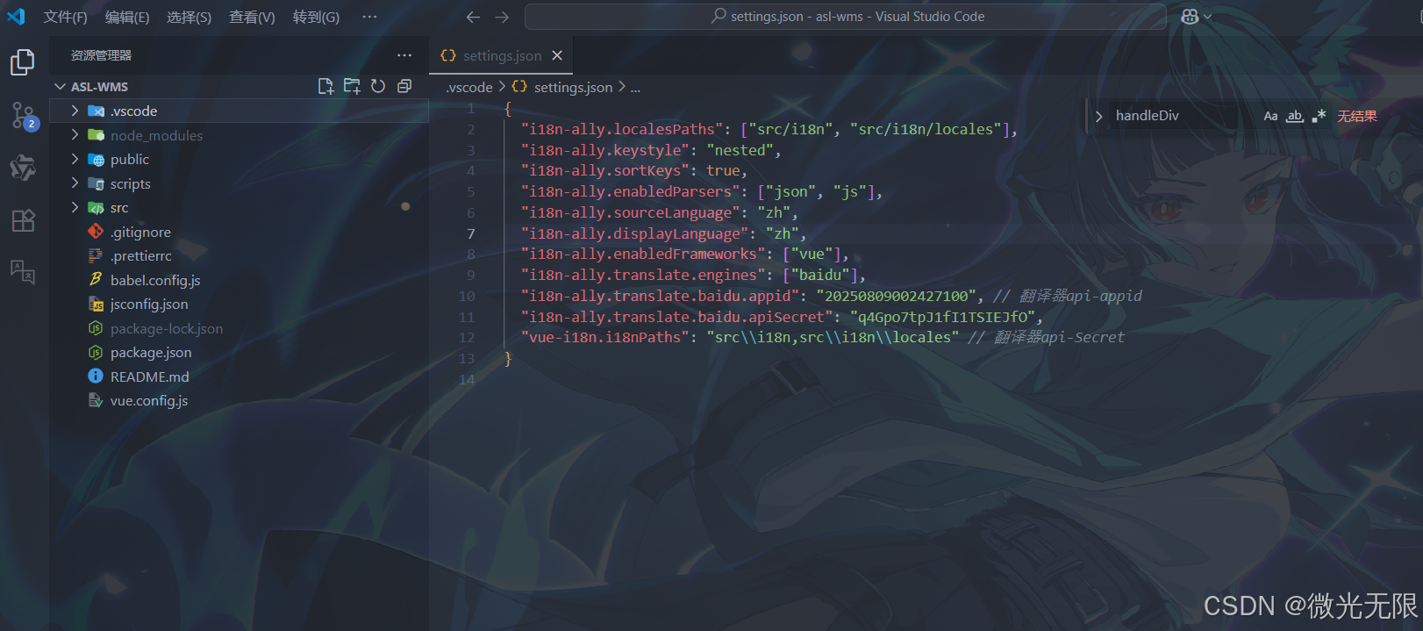Create a new folder in ASL-WMS
Image resolution: width=1423 pixels, height=631 pixels.
tap(352, 86)
